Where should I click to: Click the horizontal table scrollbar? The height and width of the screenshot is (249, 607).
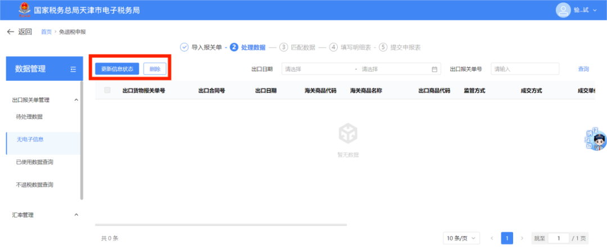pos(221,225)
